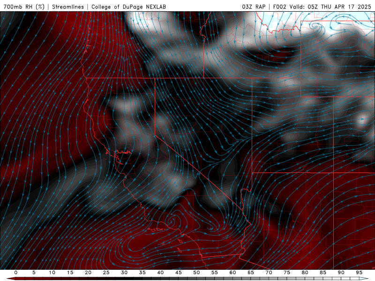Click the 'Streamlines' label in header
375x281 pixels.
click(68, 7)
